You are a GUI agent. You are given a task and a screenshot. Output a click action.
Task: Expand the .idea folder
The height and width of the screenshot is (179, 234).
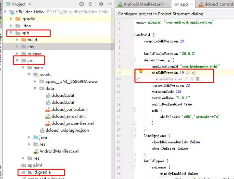tap(11, 26)
